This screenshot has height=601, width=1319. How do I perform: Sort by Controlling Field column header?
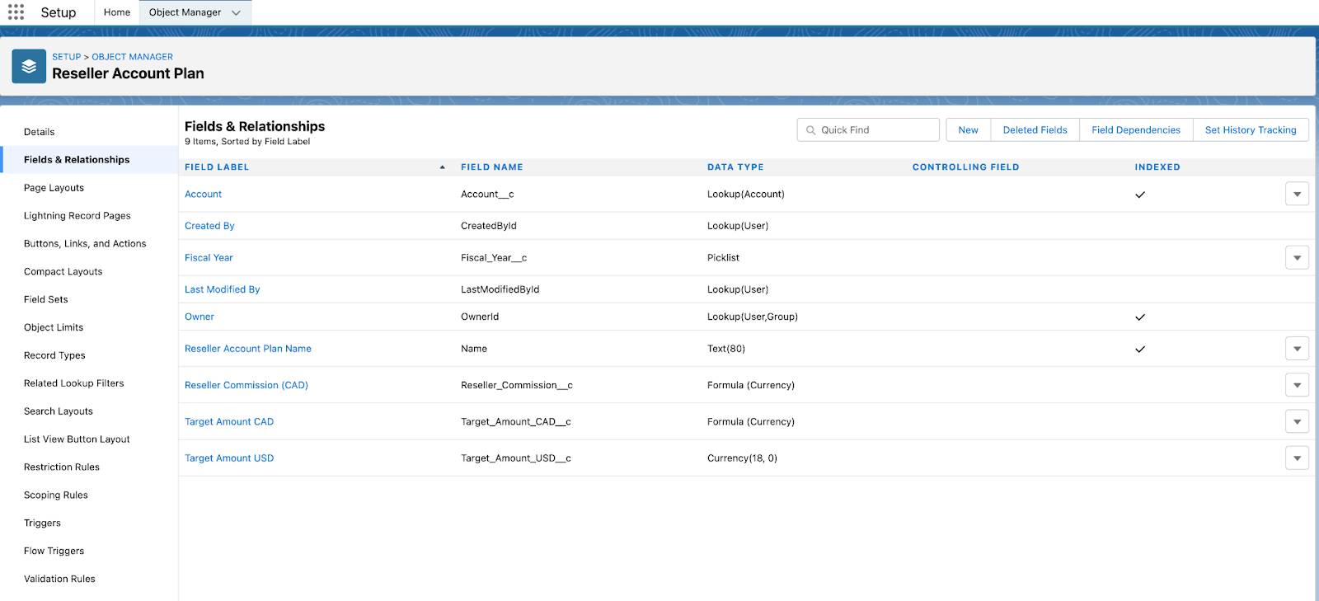[x=965, y=167]
